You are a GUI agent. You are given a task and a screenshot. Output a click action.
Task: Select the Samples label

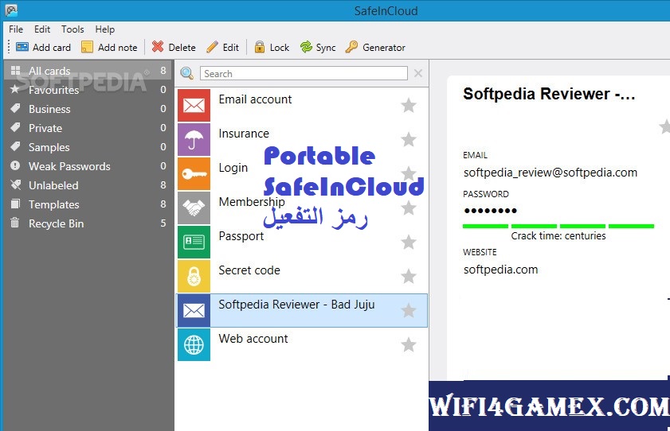[x=88, y=147]
